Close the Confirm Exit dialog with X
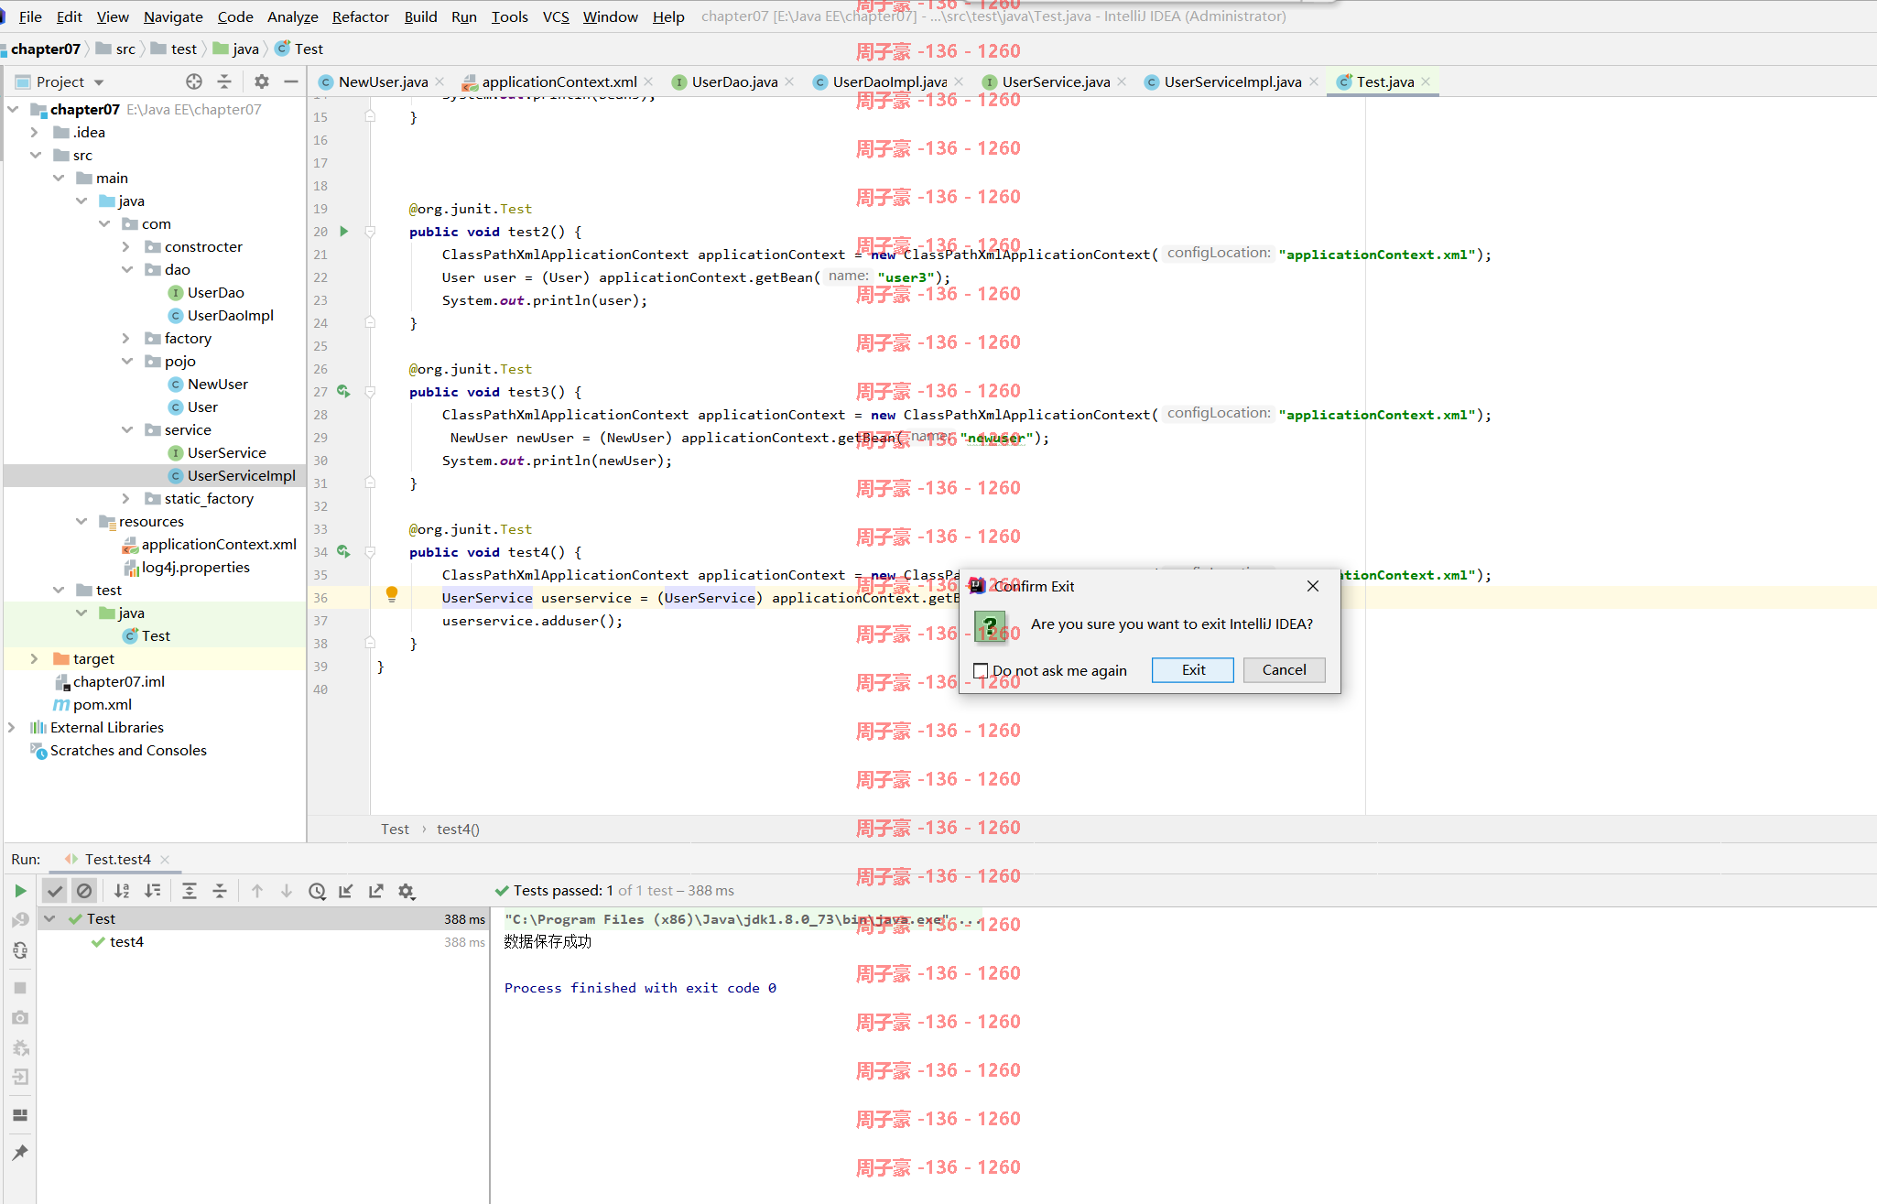The height and width of the screenshot is (1204, 1877). coord(1312,586)
